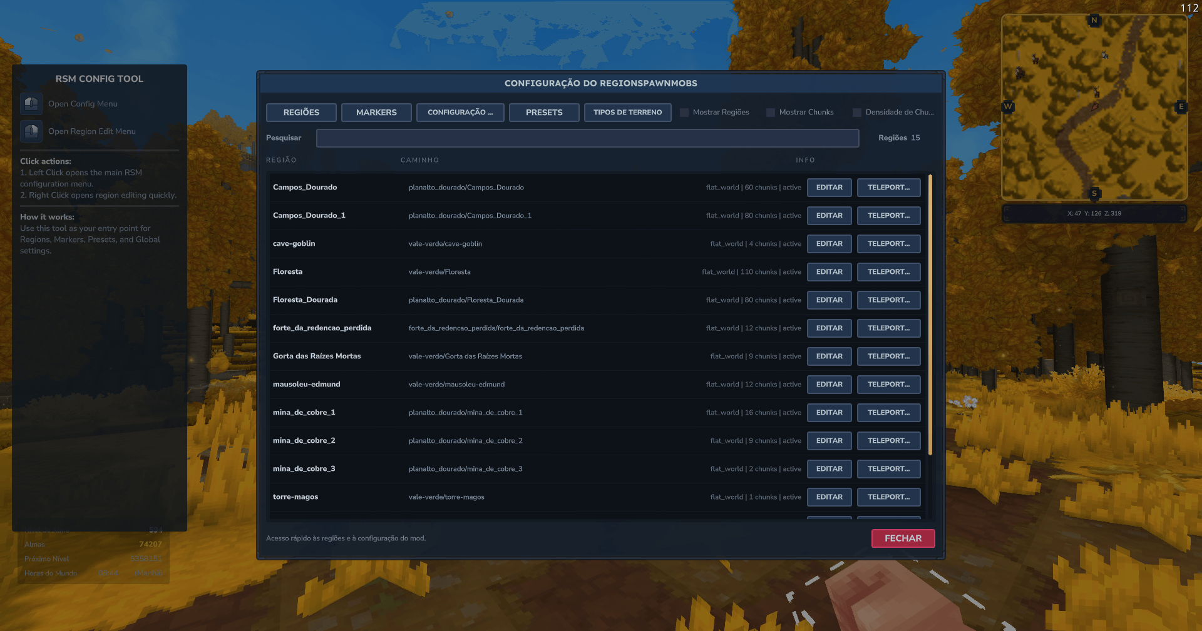Edit the Campos_Dourado_1 region

[x=830, y=216]
